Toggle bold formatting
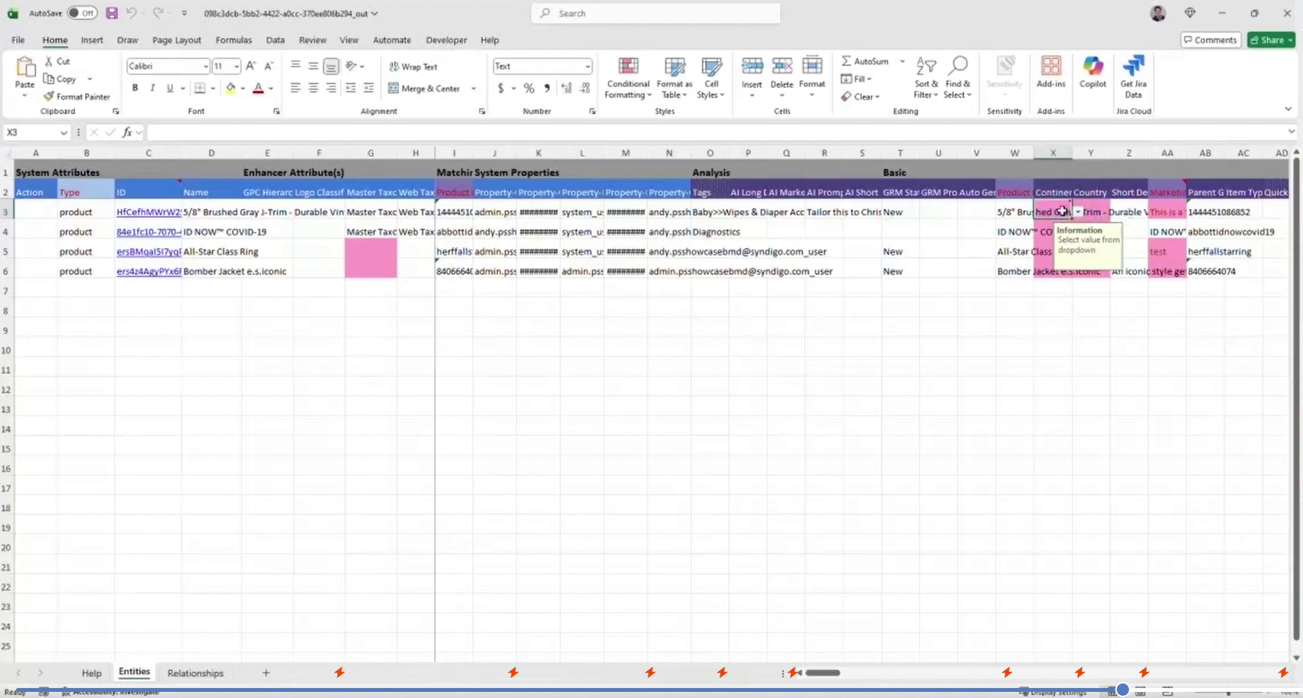Screen dimensions: 1303x698 (x=134, y=88)
